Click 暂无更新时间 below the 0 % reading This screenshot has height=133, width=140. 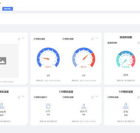tap(130, 122)
